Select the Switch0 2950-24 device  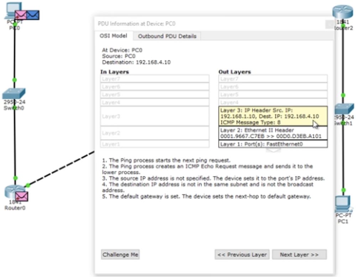pyautogui.click(x=14, y=94)
